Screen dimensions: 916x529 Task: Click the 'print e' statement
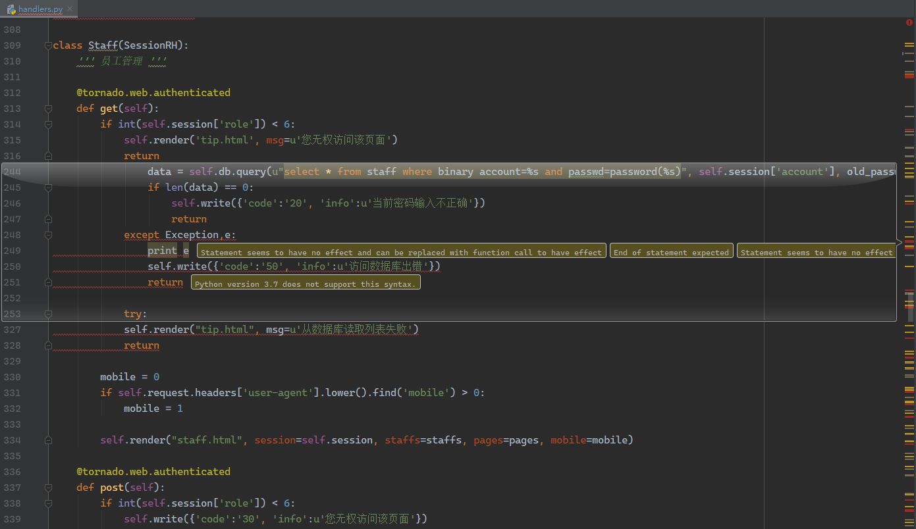point(168,251)
